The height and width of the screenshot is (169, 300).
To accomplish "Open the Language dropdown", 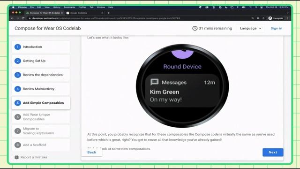I will pyautogui.click(x=250, y=28).
